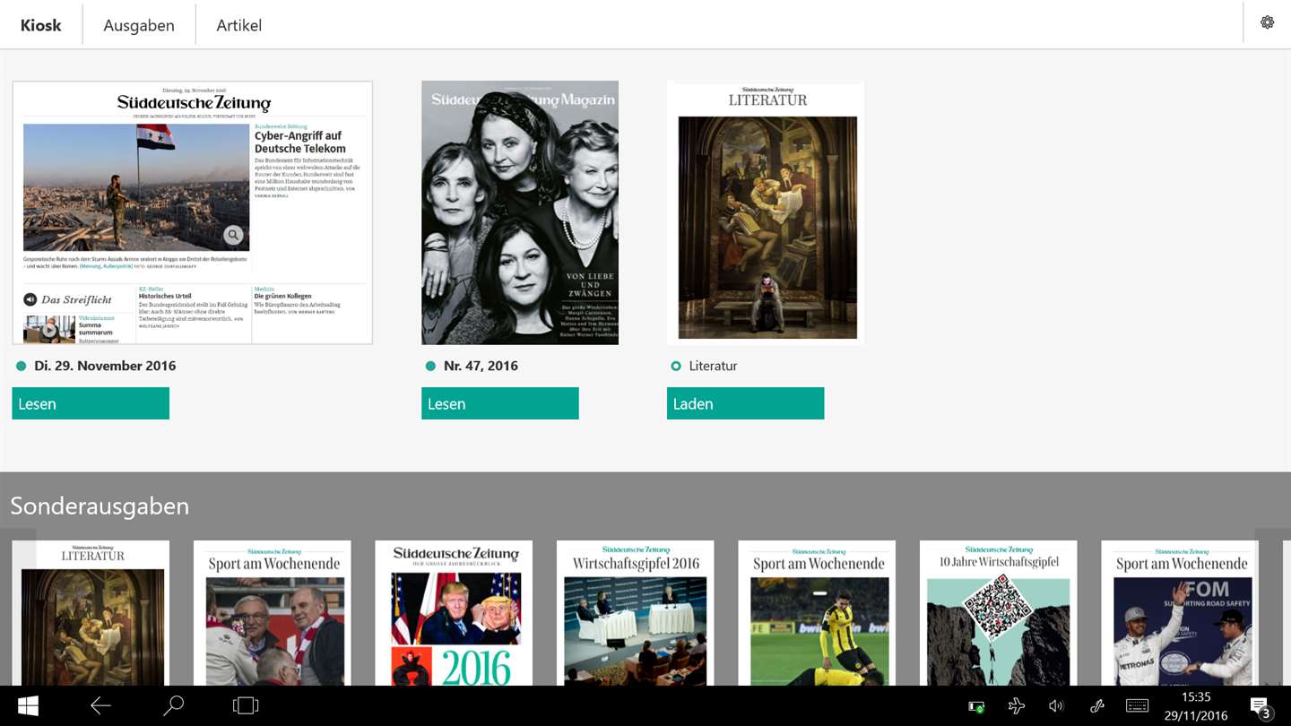Screen dimensions: 1291x726
Task: Click the magnifier icon on the front-page photo
Action: click(x=233, y=236)
